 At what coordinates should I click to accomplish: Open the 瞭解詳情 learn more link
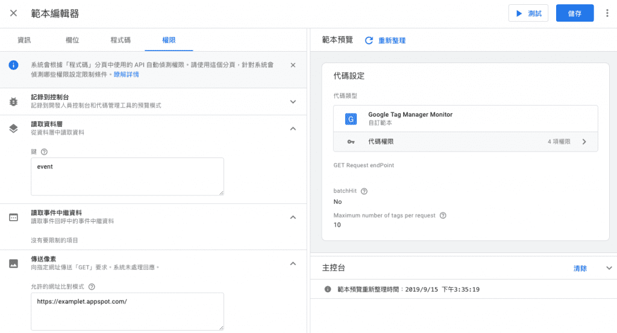(127, 75)
